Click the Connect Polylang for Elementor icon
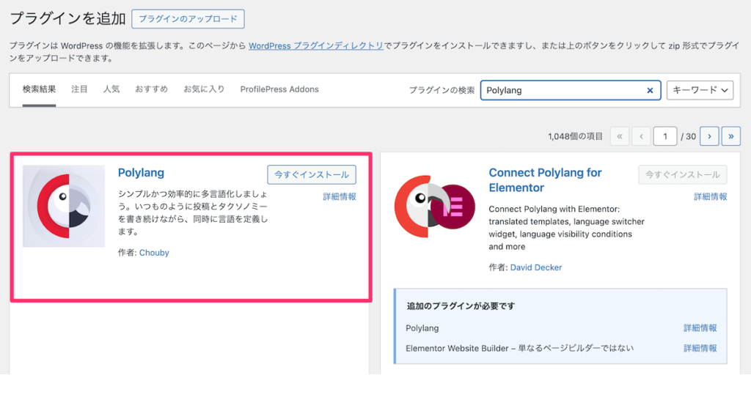 coord(434,206)
